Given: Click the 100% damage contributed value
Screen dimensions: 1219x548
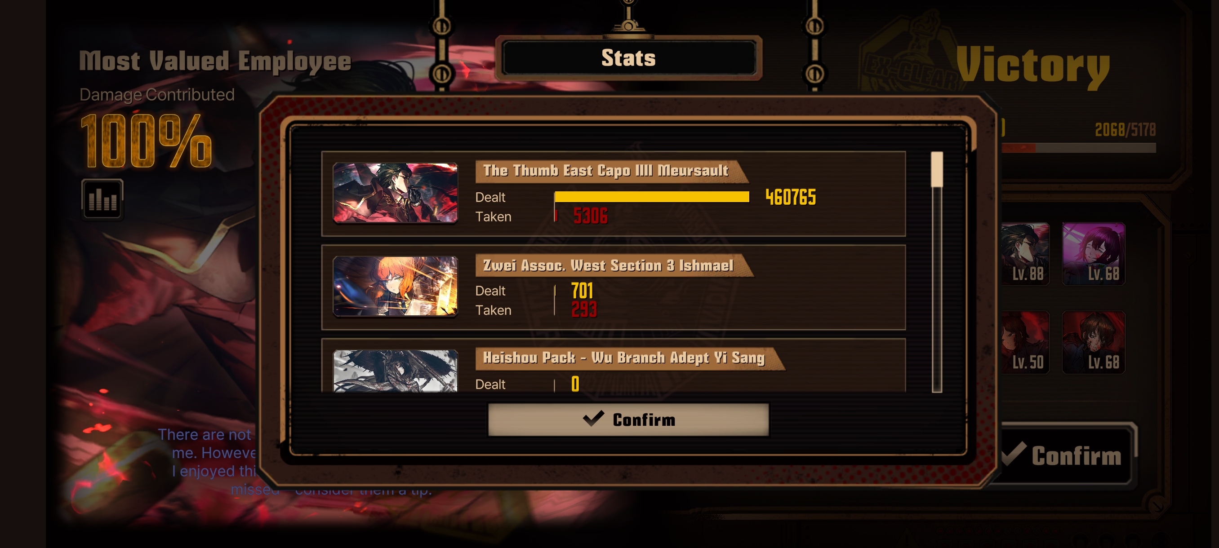Looking at the screenshot, I should tap(146, 141).
